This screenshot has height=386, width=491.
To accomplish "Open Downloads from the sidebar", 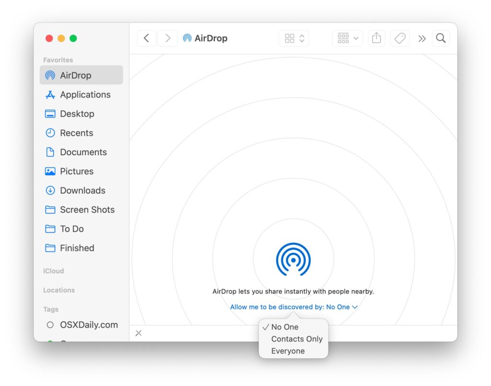I will coord(82,190).
